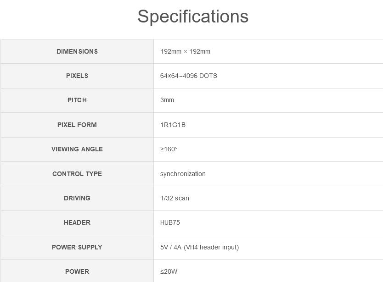
Task: Click the 192mm × 192mm value
Action: 185,51
